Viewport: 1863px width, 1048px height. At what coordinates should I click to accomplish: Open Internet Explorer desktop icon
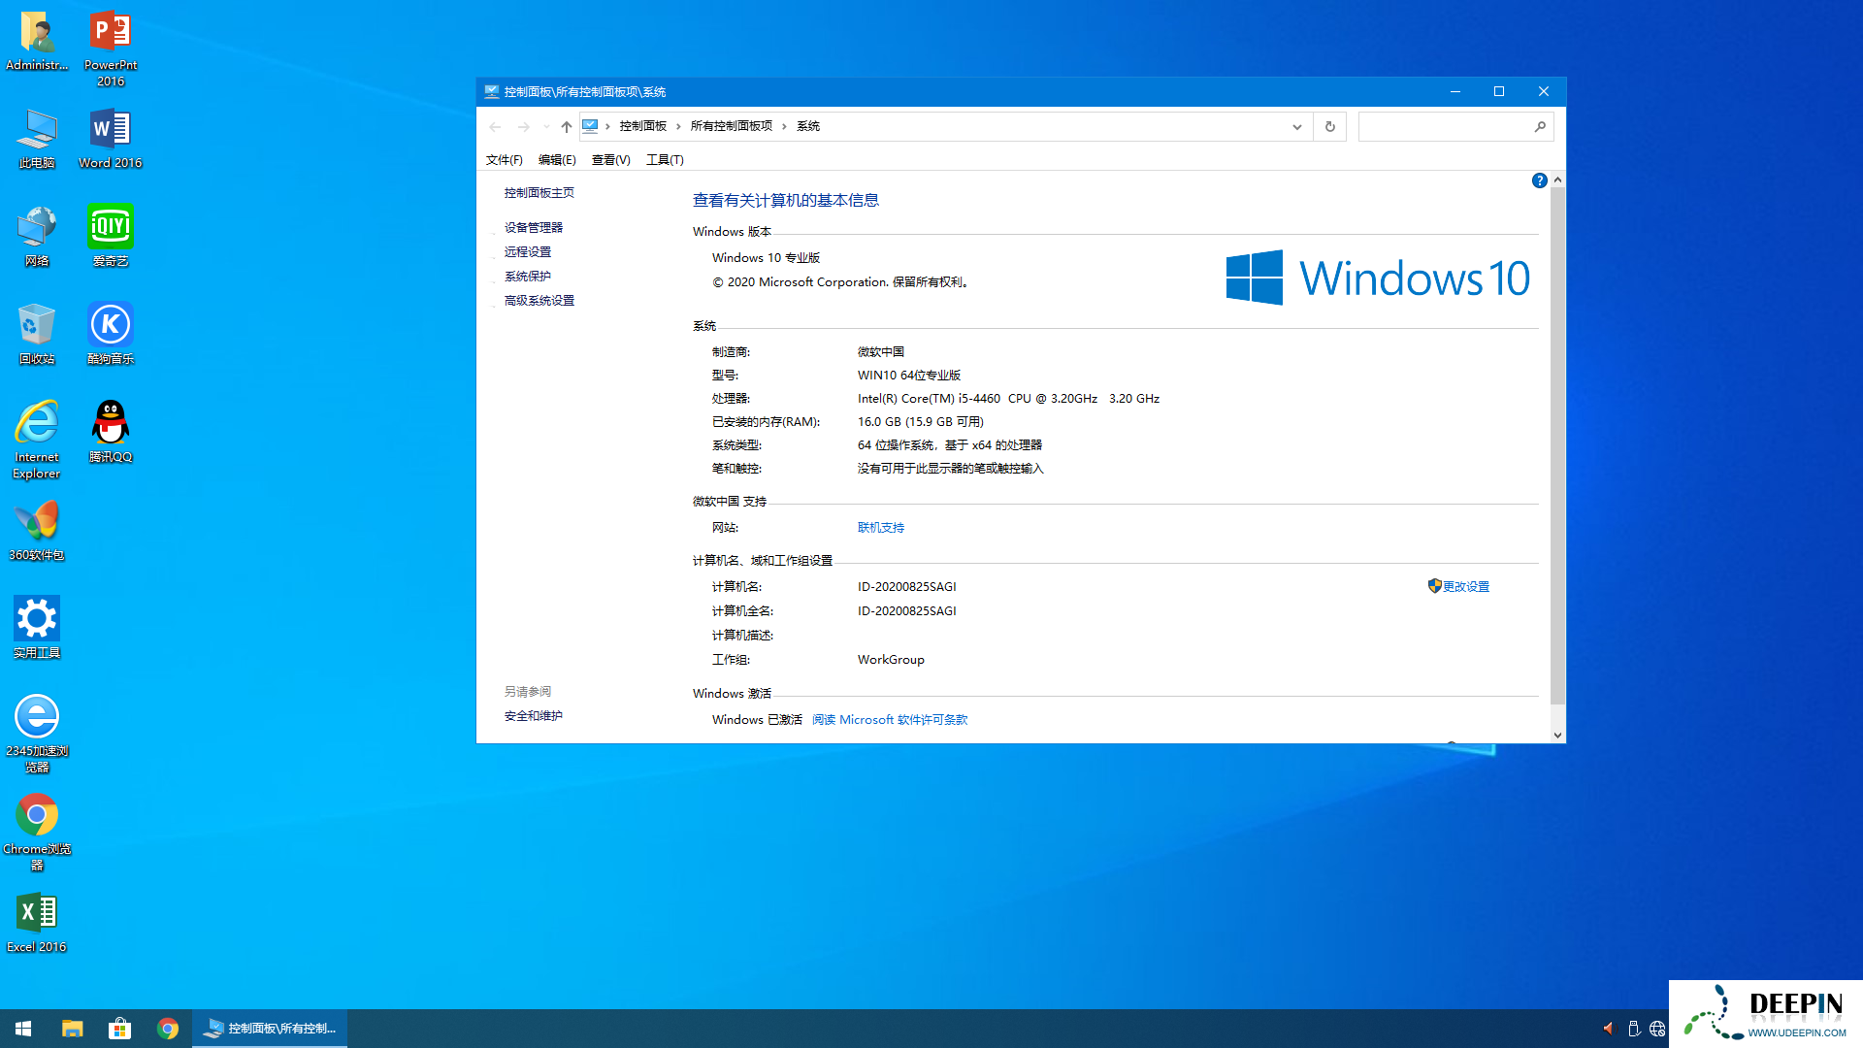(x=37, y=441)
